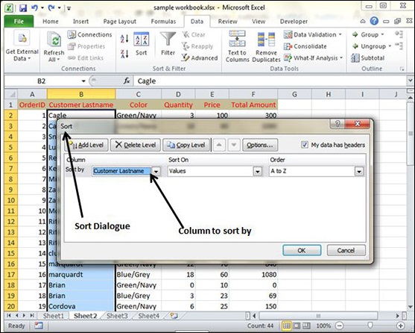The image size is (415, 333).
Task: Select the Filter funnel icon
Action: pos(168,39)
